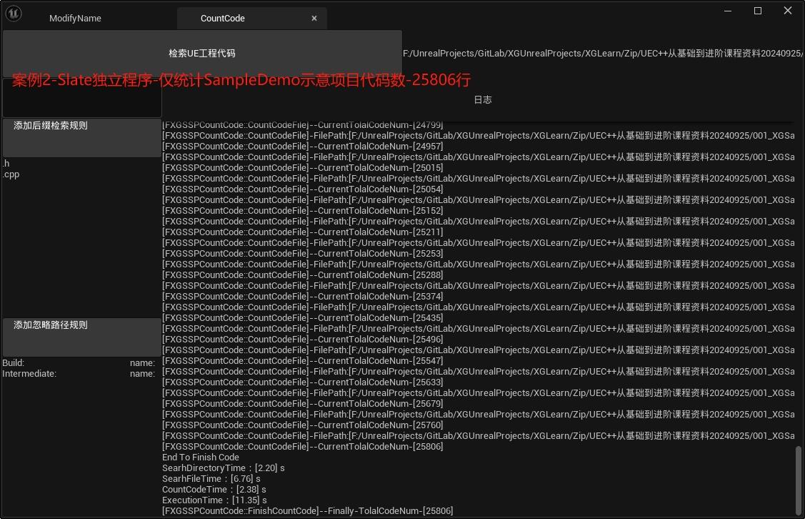Click the Unreal Engine logo icon
The width and height of the screenshot is (805, 519).
tap(14, 14)
